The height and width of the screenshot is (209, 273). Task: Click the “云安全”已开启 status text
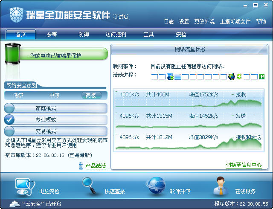pos(42,203)
